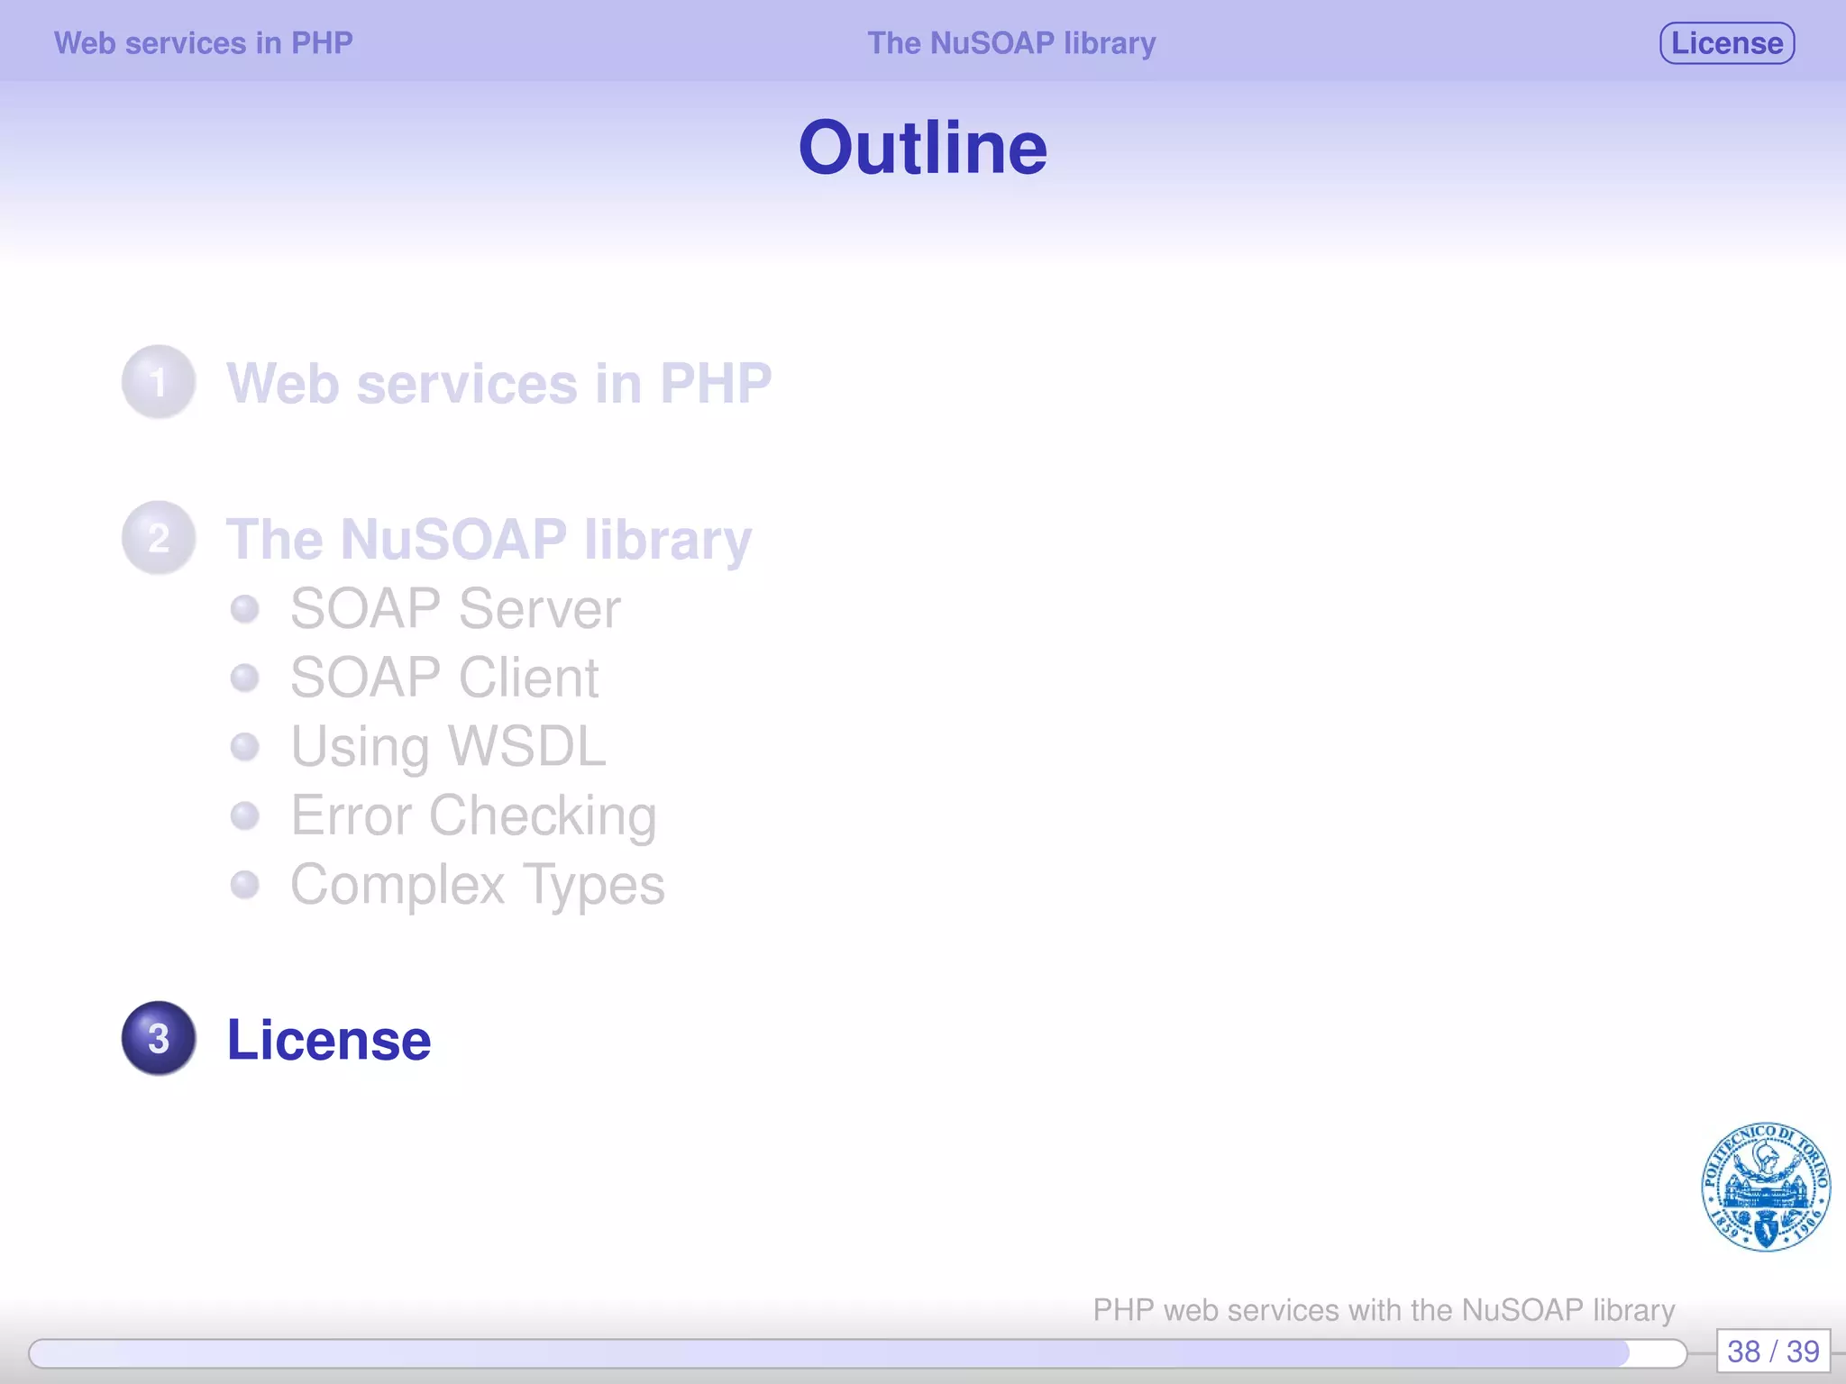Click the bullet next to SOAP Server
1846x1384 pixels.
244,609
